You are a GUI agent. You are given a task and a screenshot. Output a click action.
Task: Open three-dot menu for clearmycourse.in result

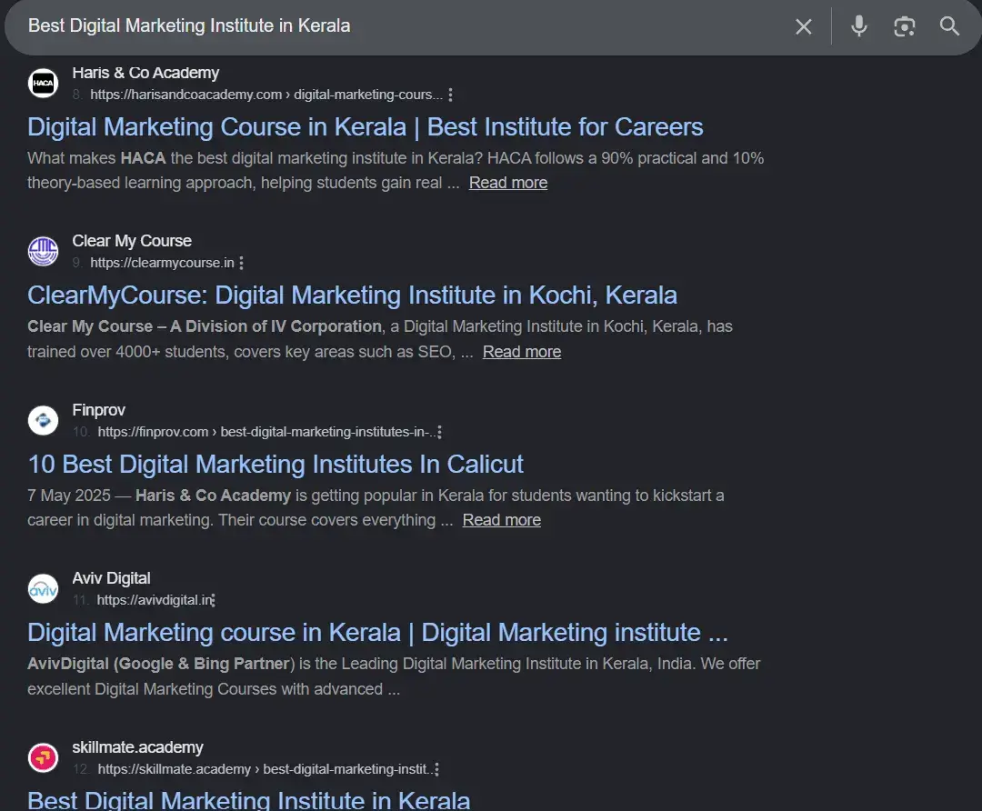241,263
